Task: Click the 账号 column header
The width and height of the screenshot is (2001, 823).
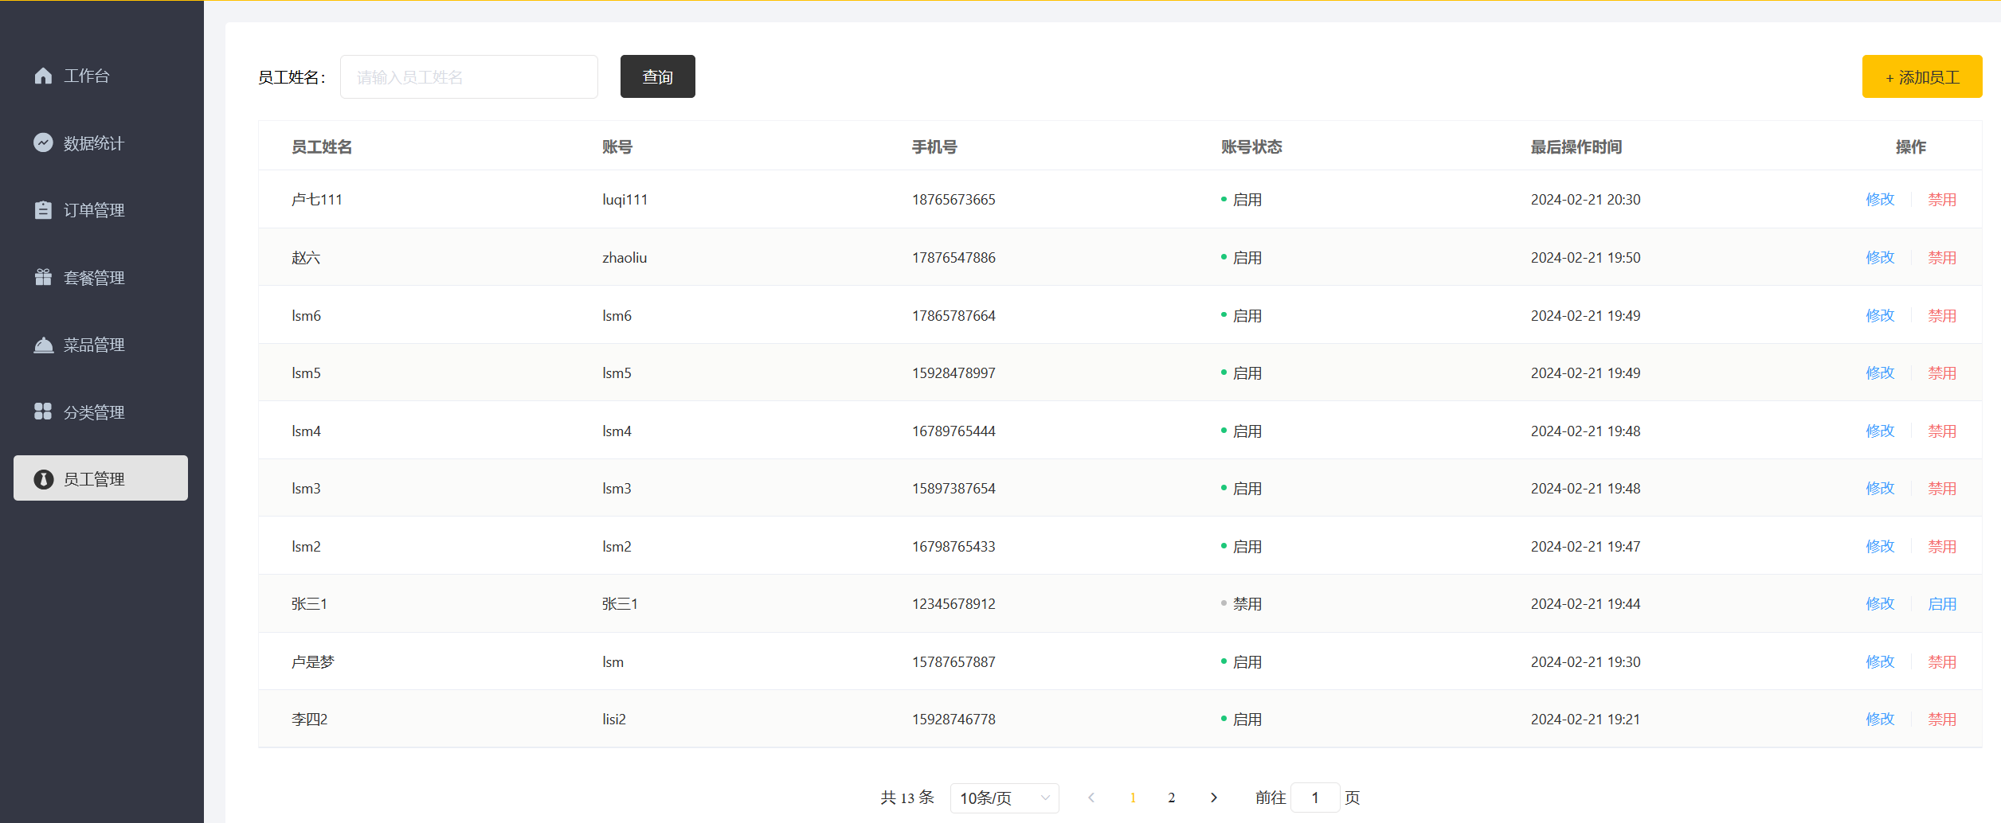Action: click(617, 147)
